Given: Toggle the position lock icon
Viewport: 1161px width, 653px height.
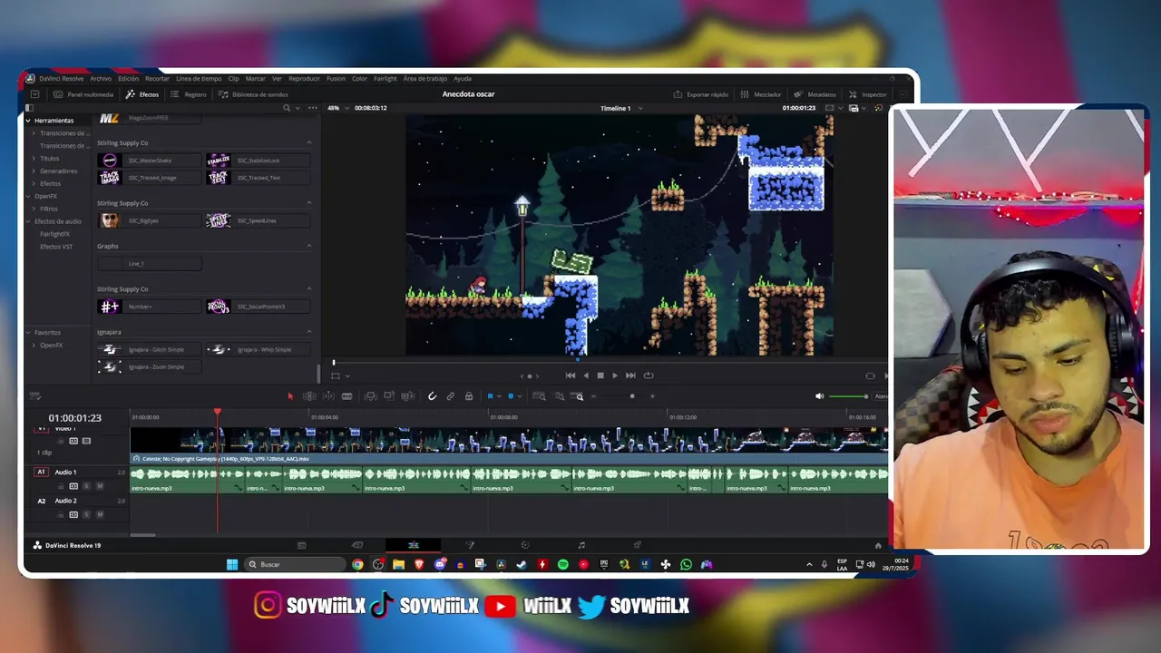Looking at the screenshot, I should (x=469, y=396).
